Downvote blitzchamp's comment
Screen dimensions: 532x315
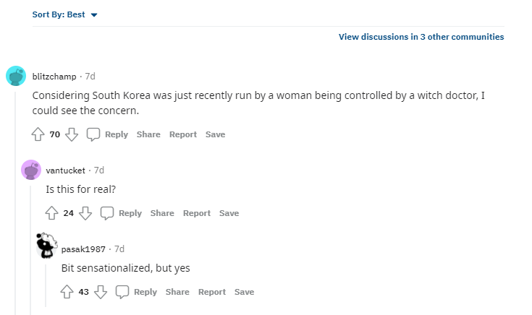[72, 134]
